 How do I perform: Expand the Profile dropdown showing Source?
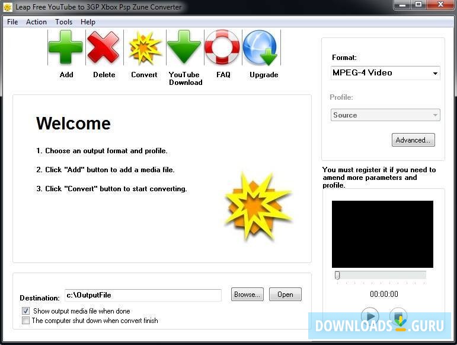(385, 115)
